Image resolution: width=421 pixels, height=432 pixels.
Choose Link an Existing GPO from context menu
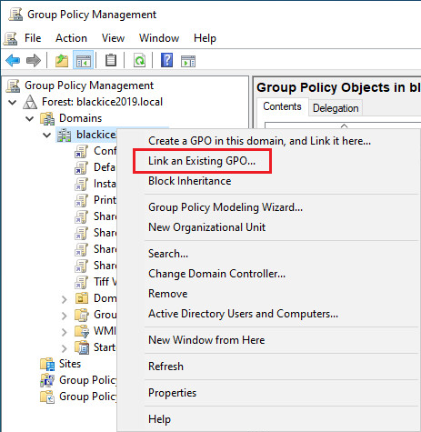tap(202, 161)
